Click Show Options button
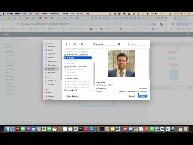 [72, 96]
